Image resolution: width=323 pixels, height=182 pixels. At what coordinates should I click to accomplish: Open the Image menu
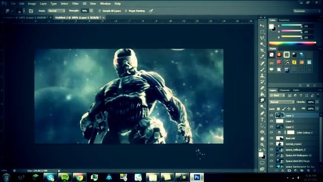click(32, 4)
